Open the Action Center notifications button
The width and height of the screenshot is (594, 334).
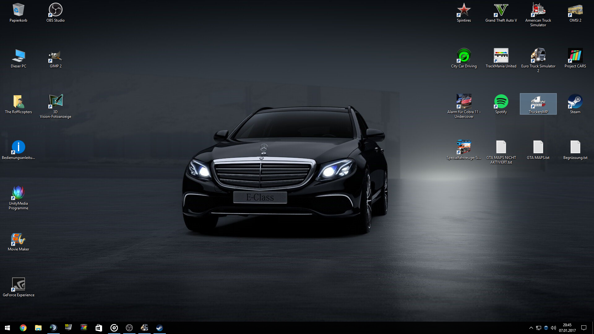584,328
